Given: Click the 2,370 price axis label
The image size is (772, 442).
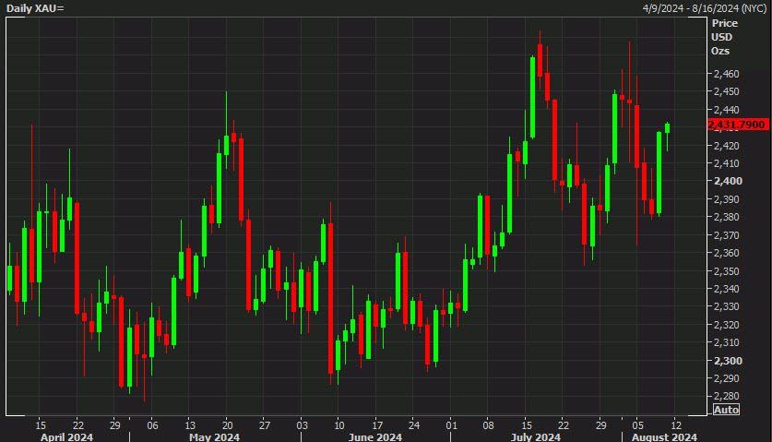Looking at the screenshot, I should pos(726,235).
